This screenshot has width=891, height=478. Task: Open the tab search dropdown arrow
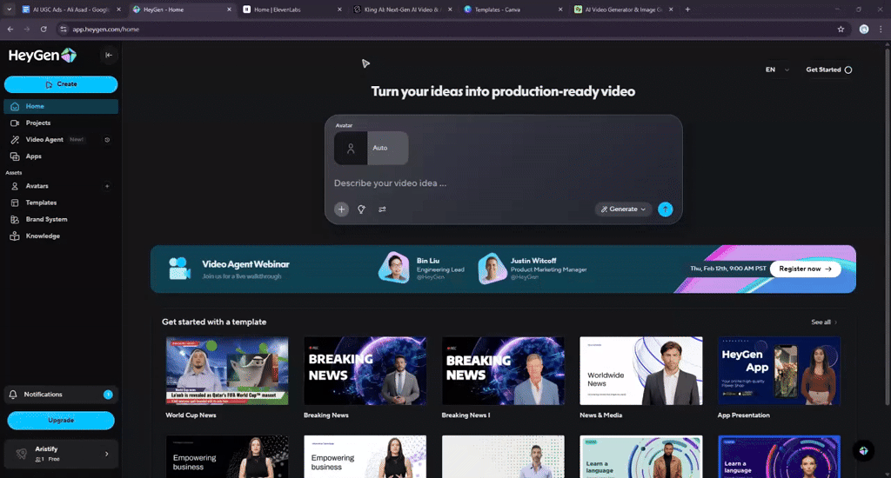9,10
